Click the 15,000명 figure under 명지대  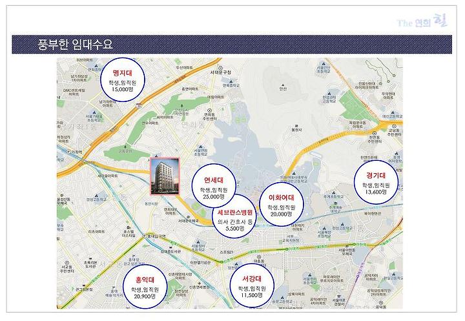[123, 88]
